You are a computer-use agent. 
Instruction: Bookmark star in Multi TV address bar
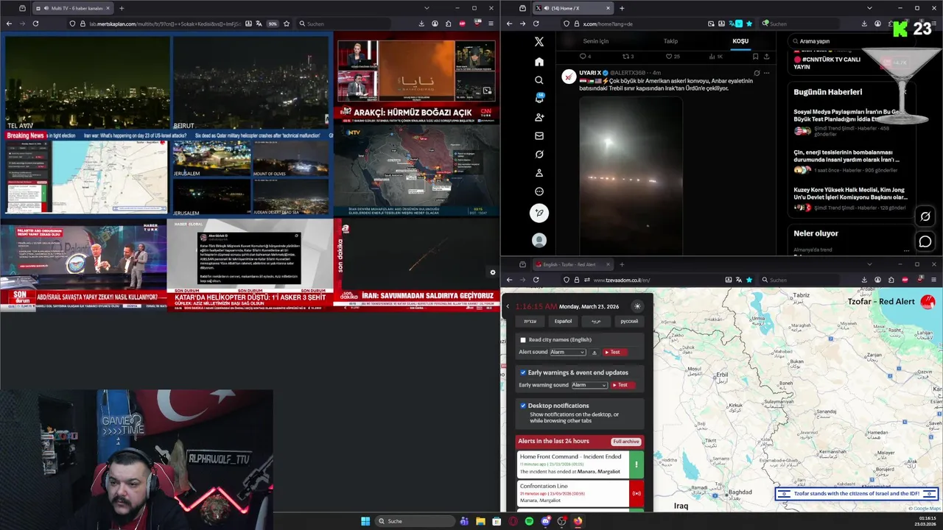pyautogui.click(x=287, y=24)
